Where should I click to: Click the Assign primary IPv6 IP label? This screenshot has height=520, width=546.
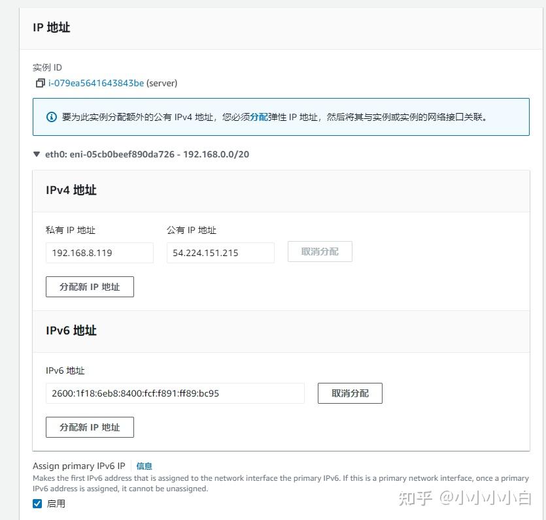tap(78, 466)
